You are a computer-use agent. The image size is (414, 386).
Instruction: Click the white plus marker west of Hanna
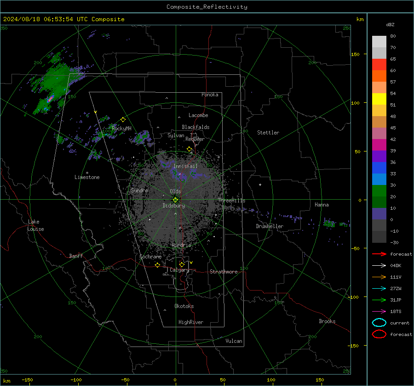coord(260,185)
